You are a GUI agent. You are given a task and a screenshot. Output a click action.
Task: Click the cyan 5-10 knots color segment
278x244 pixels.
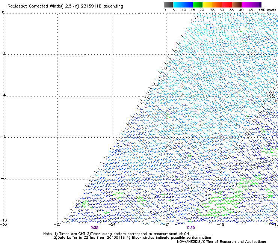(178, 5)
